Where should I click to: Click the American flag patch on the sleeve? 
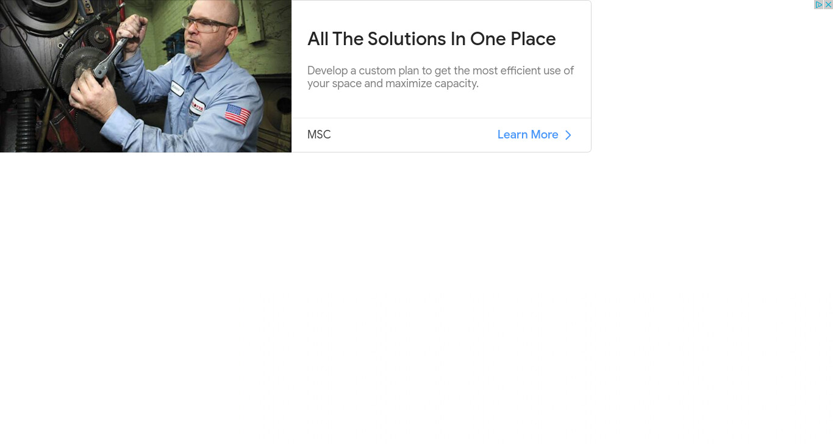click(237, 114)
